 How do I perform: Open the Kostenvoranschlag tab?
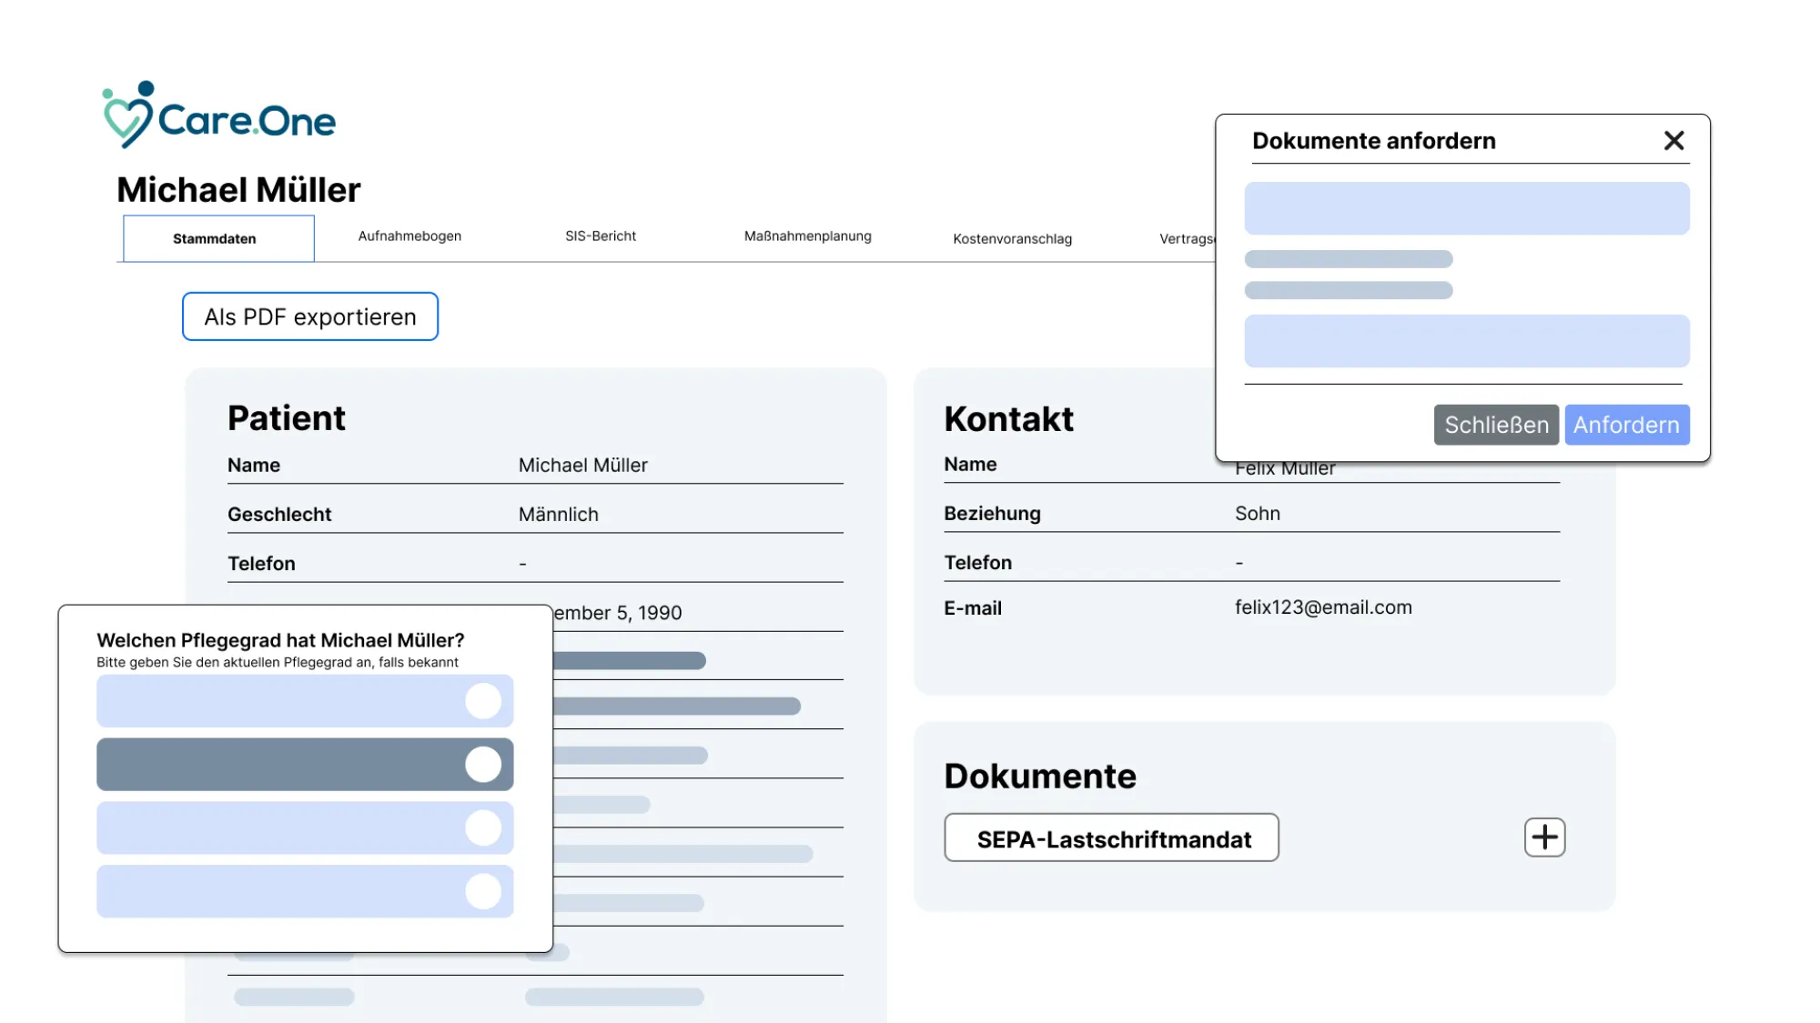coord(1013,239)
